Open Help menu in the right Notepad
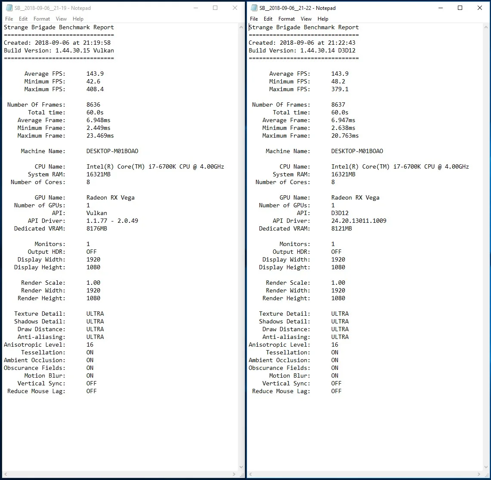Image resolution: width=491 pixels, height=480 pixels. coord(323,19)
